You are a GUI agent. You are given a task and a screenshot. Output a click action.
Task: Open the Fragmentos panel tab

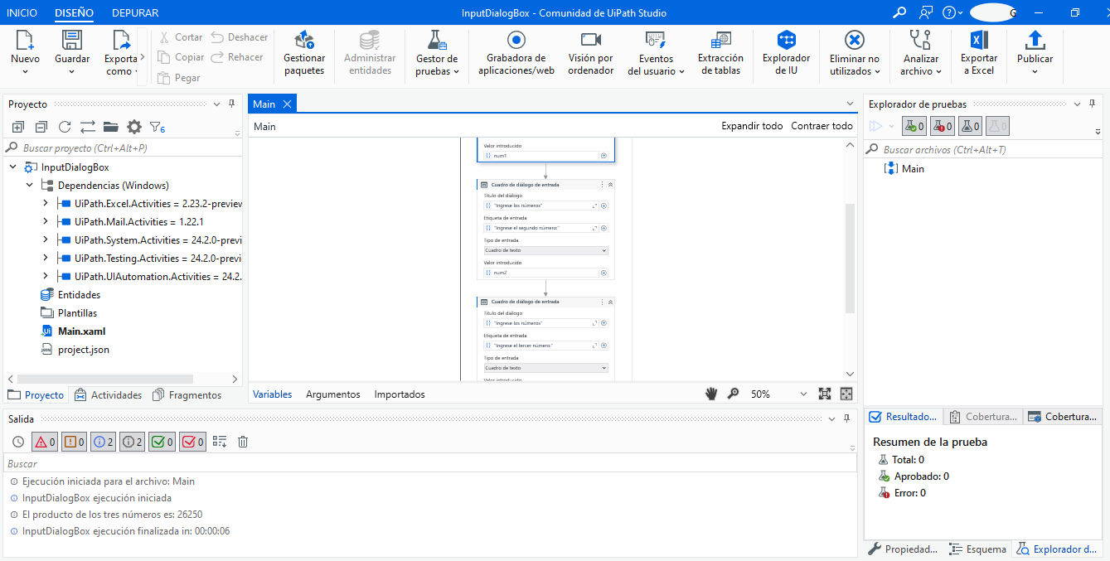[x=187, y=395]
